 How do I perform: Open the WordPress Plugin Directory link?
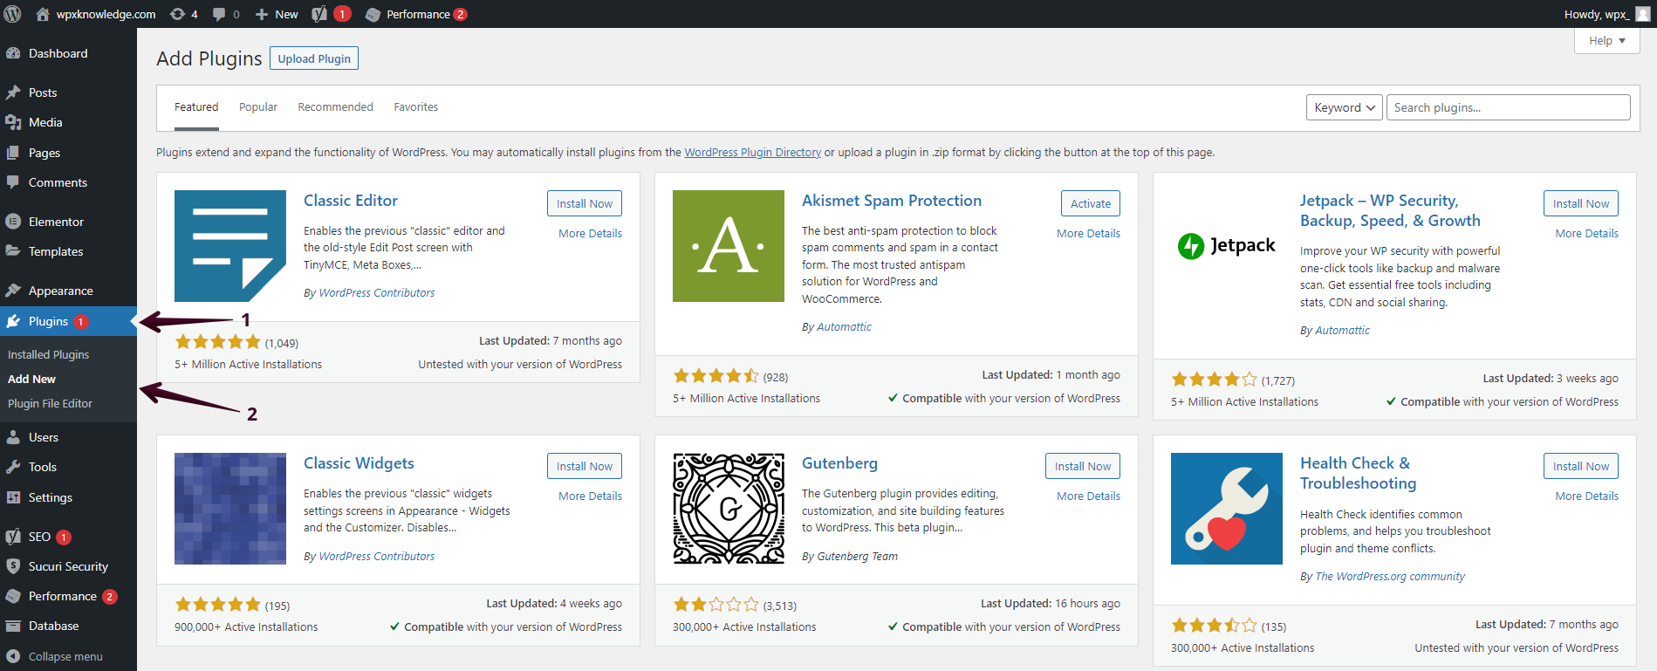[x=752, y=153]
